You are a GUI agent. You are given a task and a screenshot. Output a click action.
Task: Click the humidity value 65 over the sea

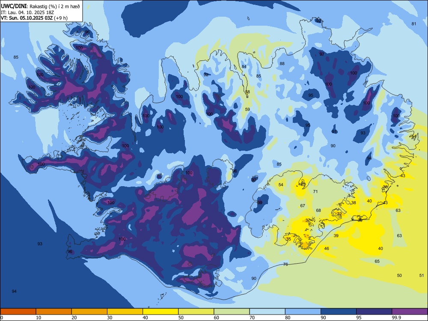click(377, 261)
